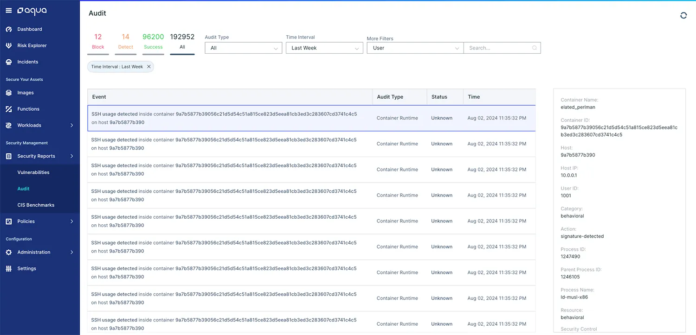Open the hamburger menu icon

[8, 10]
